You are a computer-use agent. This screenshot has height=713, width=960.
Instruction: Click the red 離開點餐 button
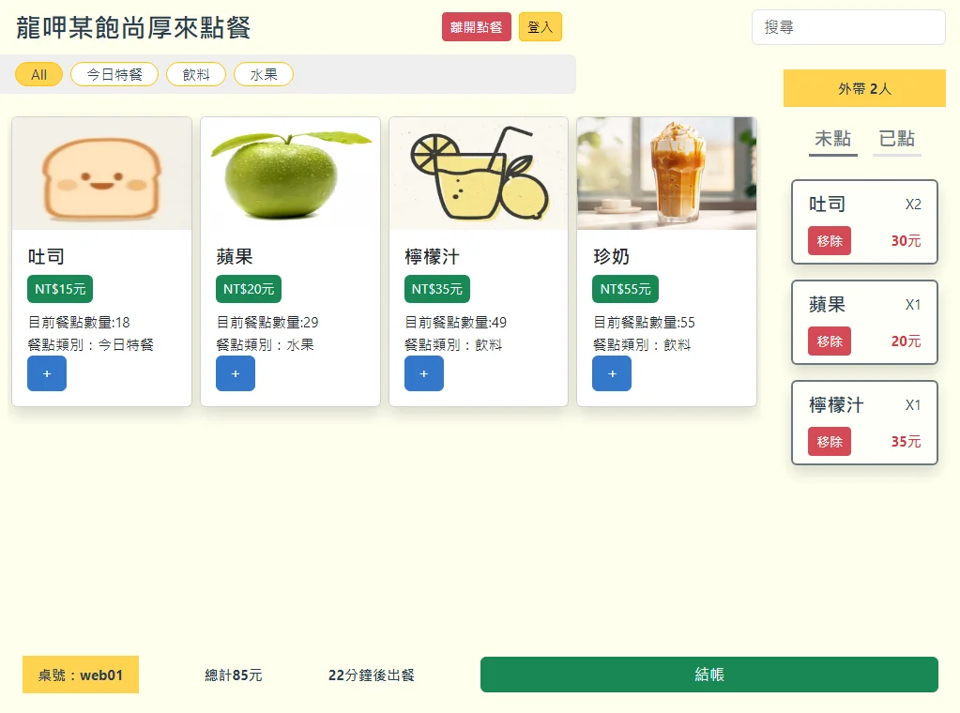477,27
